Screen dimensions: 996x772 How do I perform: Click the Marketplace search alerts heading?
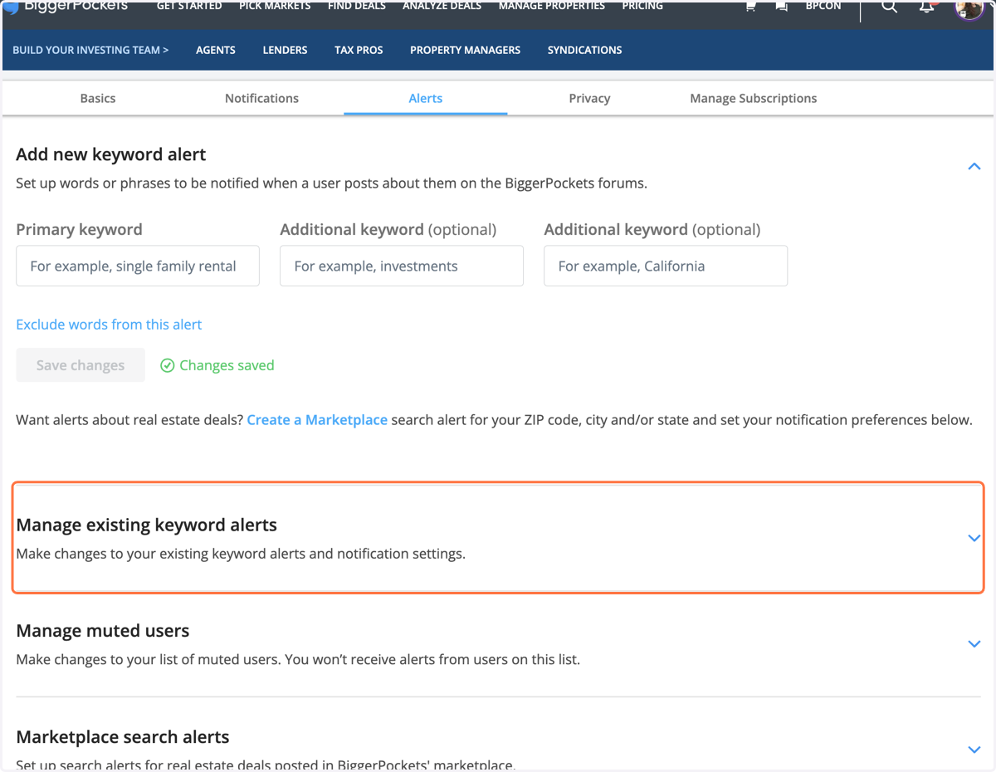123,737
